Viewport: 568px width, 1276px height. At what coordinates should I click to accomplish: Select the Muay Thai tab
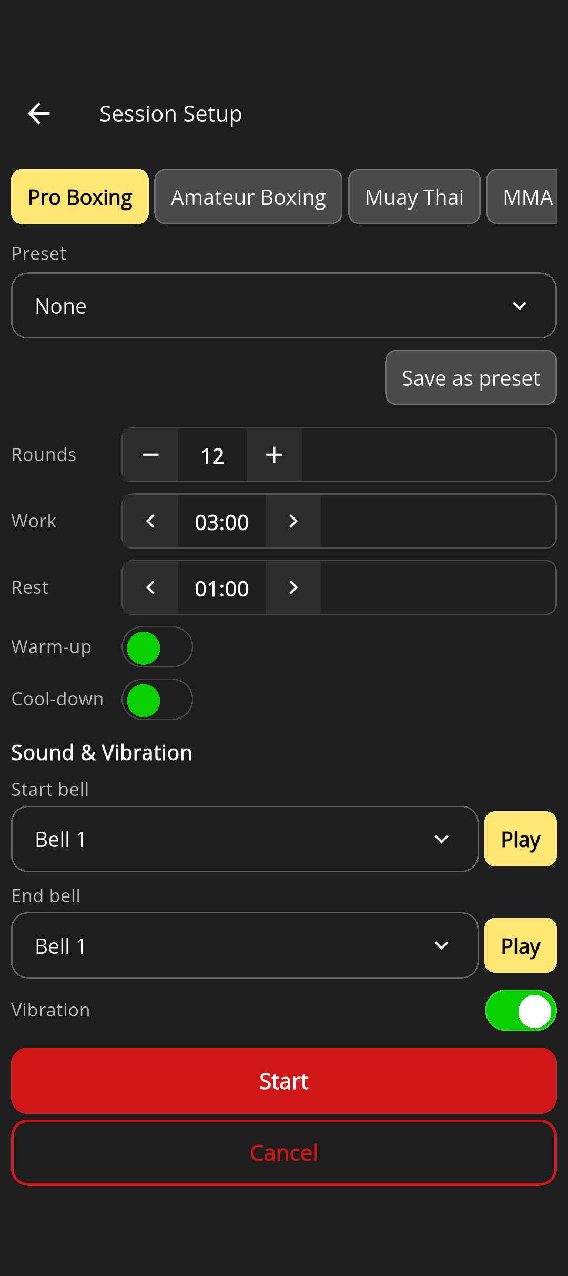414,197
